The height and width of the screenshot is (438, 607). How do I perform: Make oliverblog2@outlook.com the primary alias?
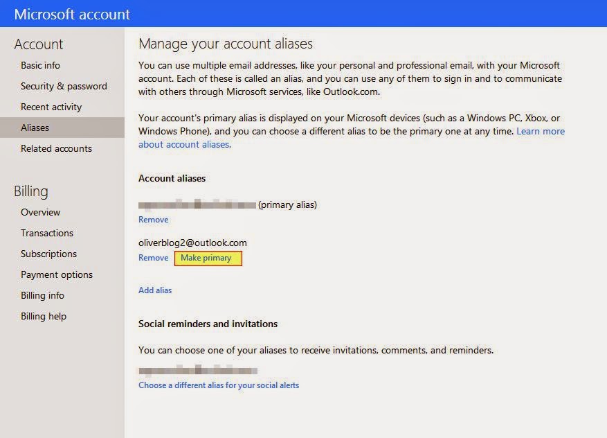206,258
